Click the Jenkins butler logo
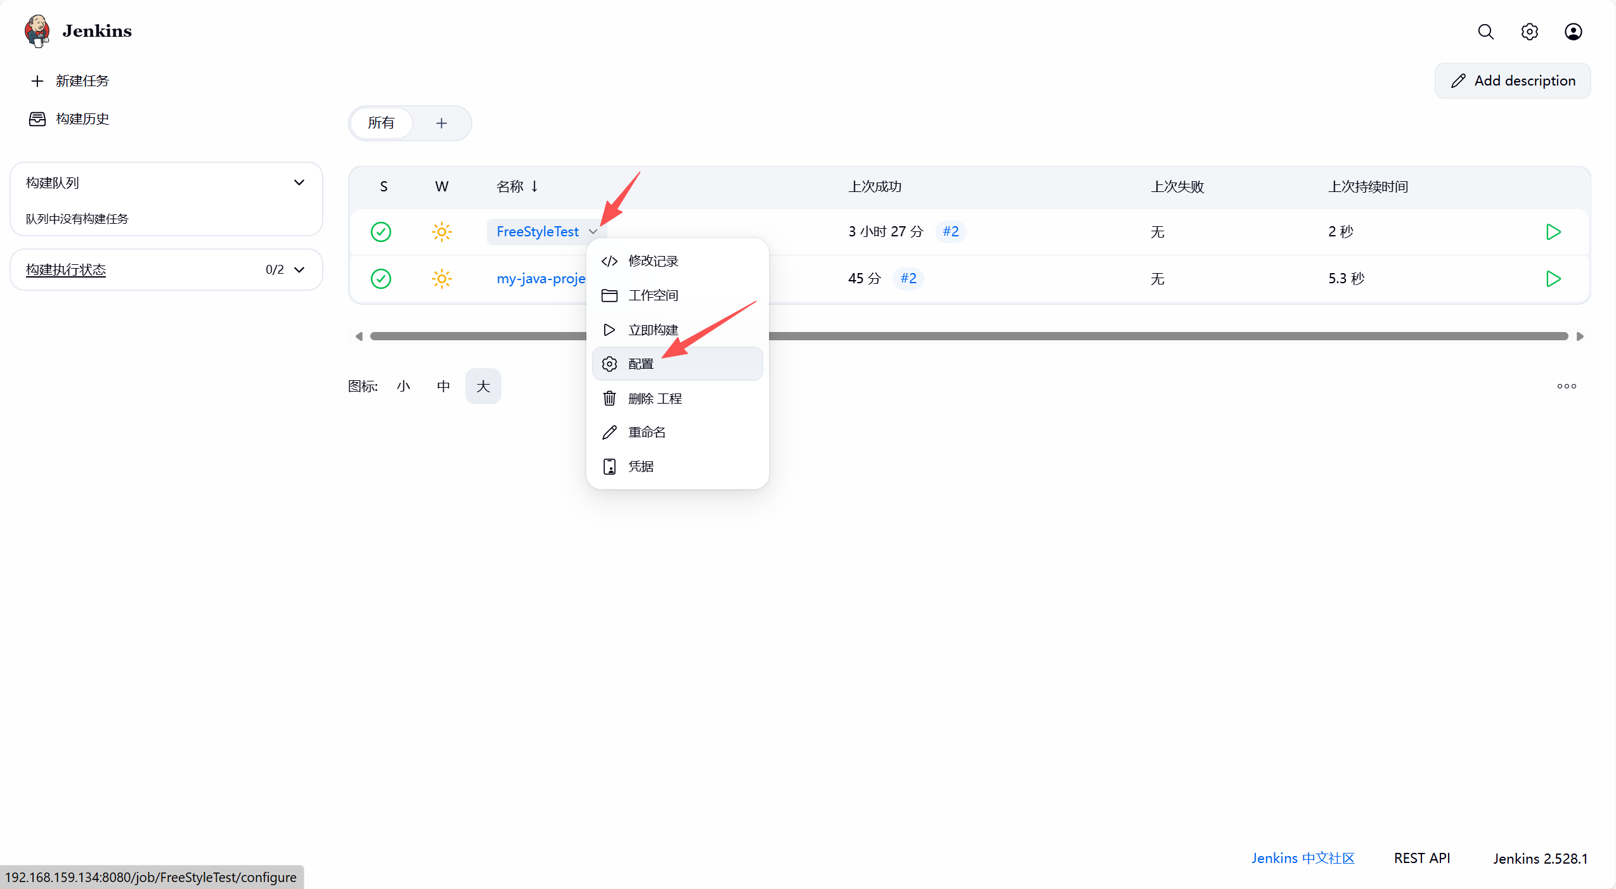Viewport: 1616px width, 889px height. [37, 31]
